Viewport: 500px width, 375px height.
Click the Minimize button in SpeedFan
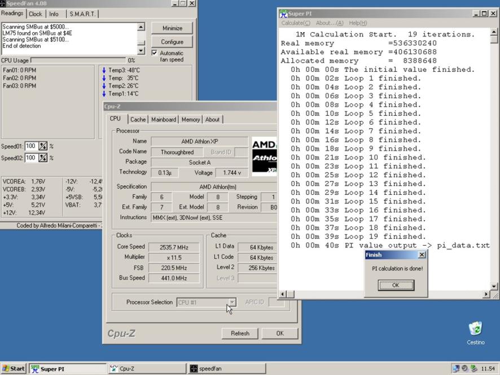click(x=172, y=28)
